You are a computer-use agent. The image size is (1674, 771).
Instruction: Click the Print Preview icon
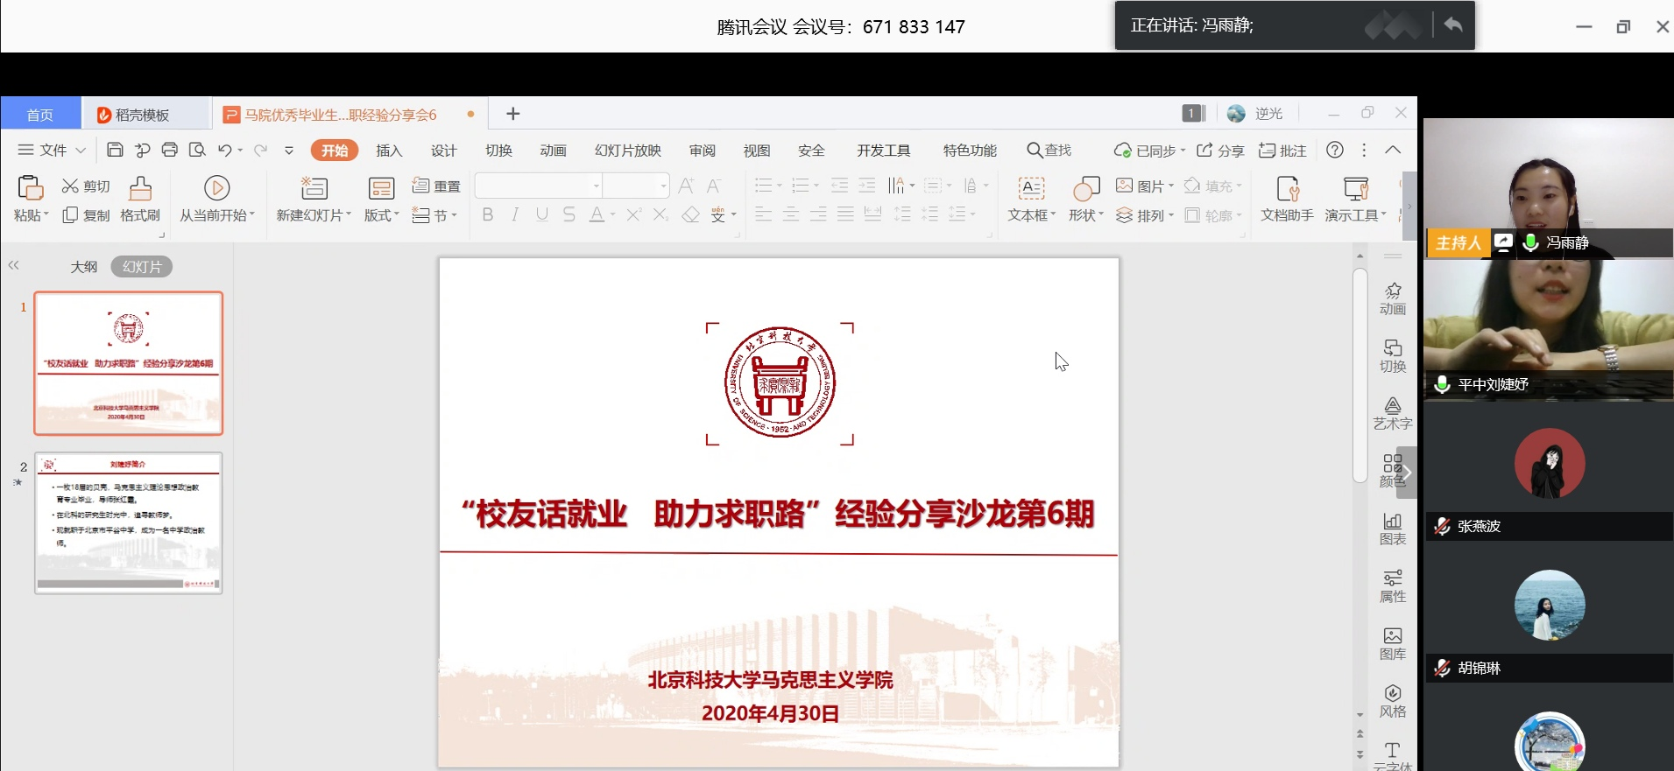(197, 150)
